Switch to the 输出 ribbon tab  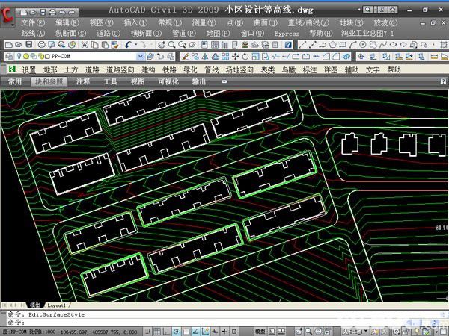[x=199, y=81]
